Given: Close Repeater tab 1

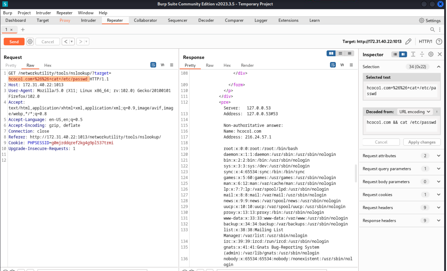Looking at the screenshot, I should (11, 29).
